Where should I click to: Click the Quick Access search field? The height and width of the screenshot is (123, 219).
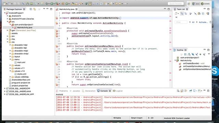(x=176, y=4)
